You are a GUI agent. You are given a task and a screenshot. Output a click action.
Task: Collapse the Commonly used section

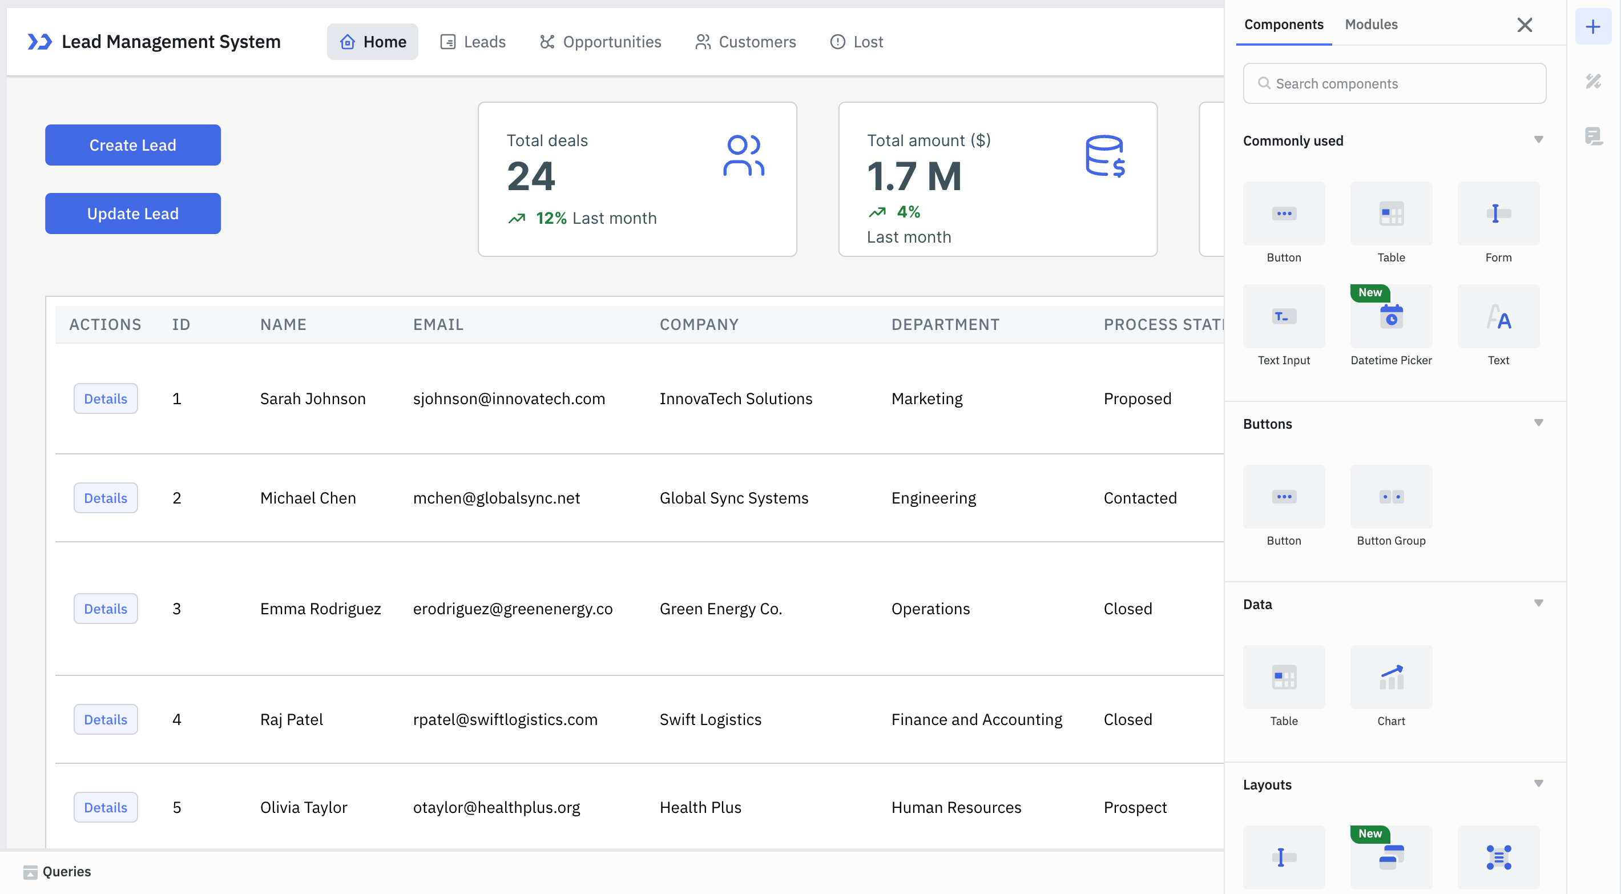(x=1539, y=139)
